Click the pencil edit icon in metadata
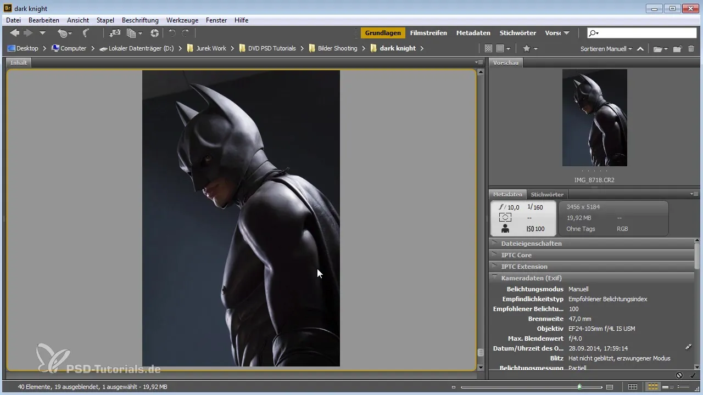This screenshot has height=395, width=703. coord(689,347)
